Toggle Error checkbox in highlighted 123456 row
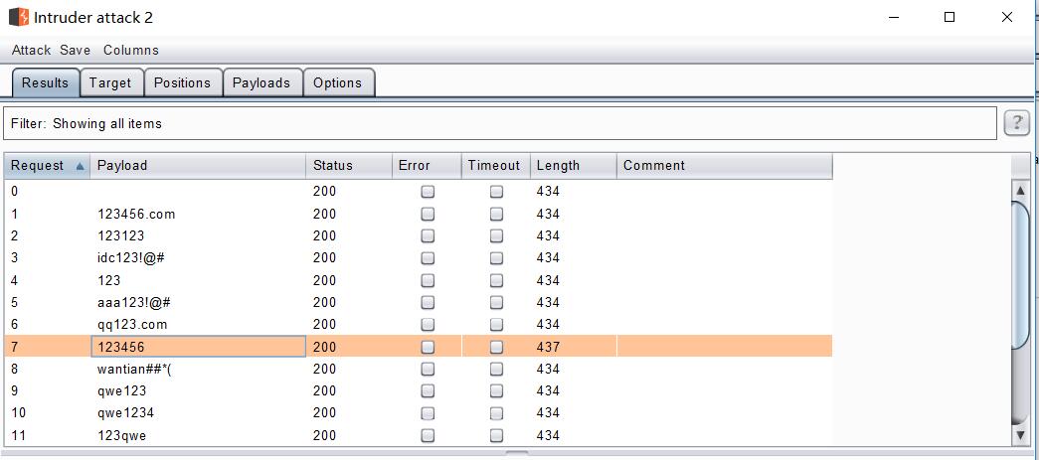Viewport: 1039px width, 460px height. (428, 347)
